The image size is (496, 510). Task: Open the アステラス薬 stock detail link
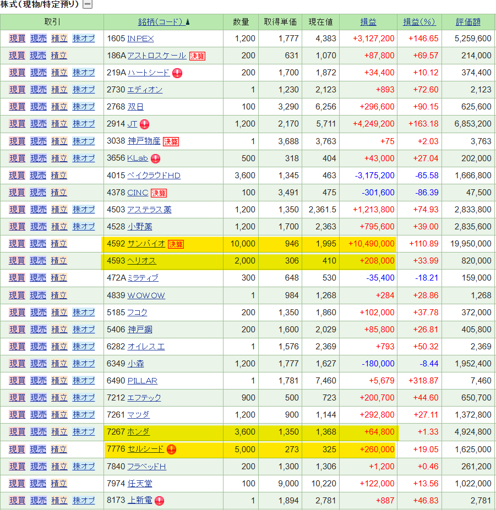click(x=149, y=210)
